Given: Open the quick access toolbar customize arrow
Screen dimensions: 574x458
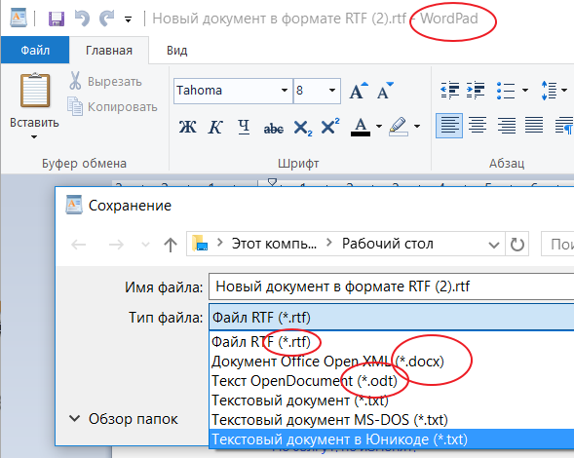Looking at the screenshot, I should point(128,19).
